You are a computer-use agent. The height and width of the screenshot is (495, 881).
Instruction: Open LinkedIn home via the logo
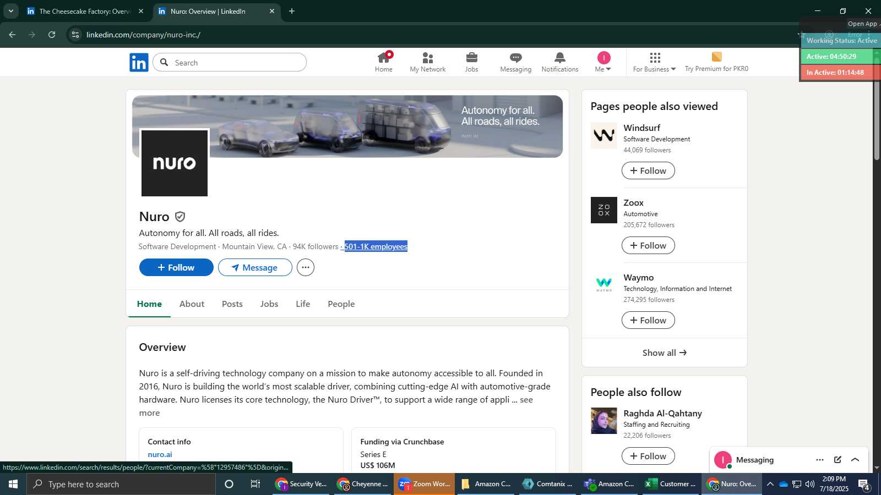click(139, 63)
